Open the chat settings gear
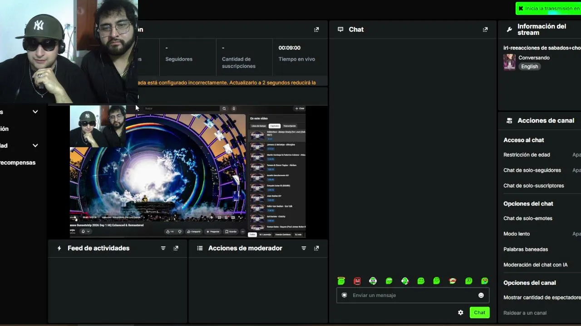 (461, 312)
